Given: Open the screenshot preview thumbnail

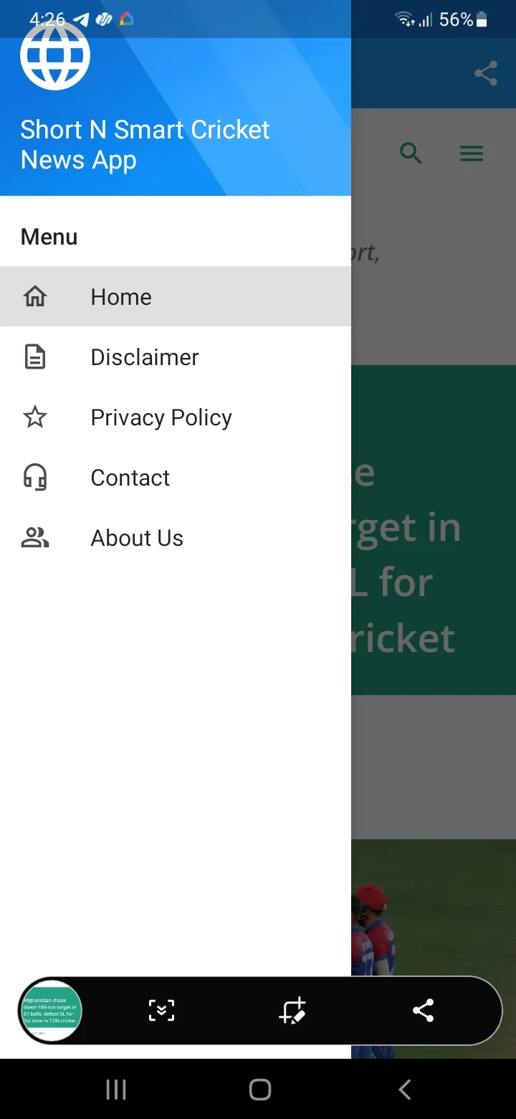Looking at the screenshot, I should pyautogui.click(x=50, y=1011).
